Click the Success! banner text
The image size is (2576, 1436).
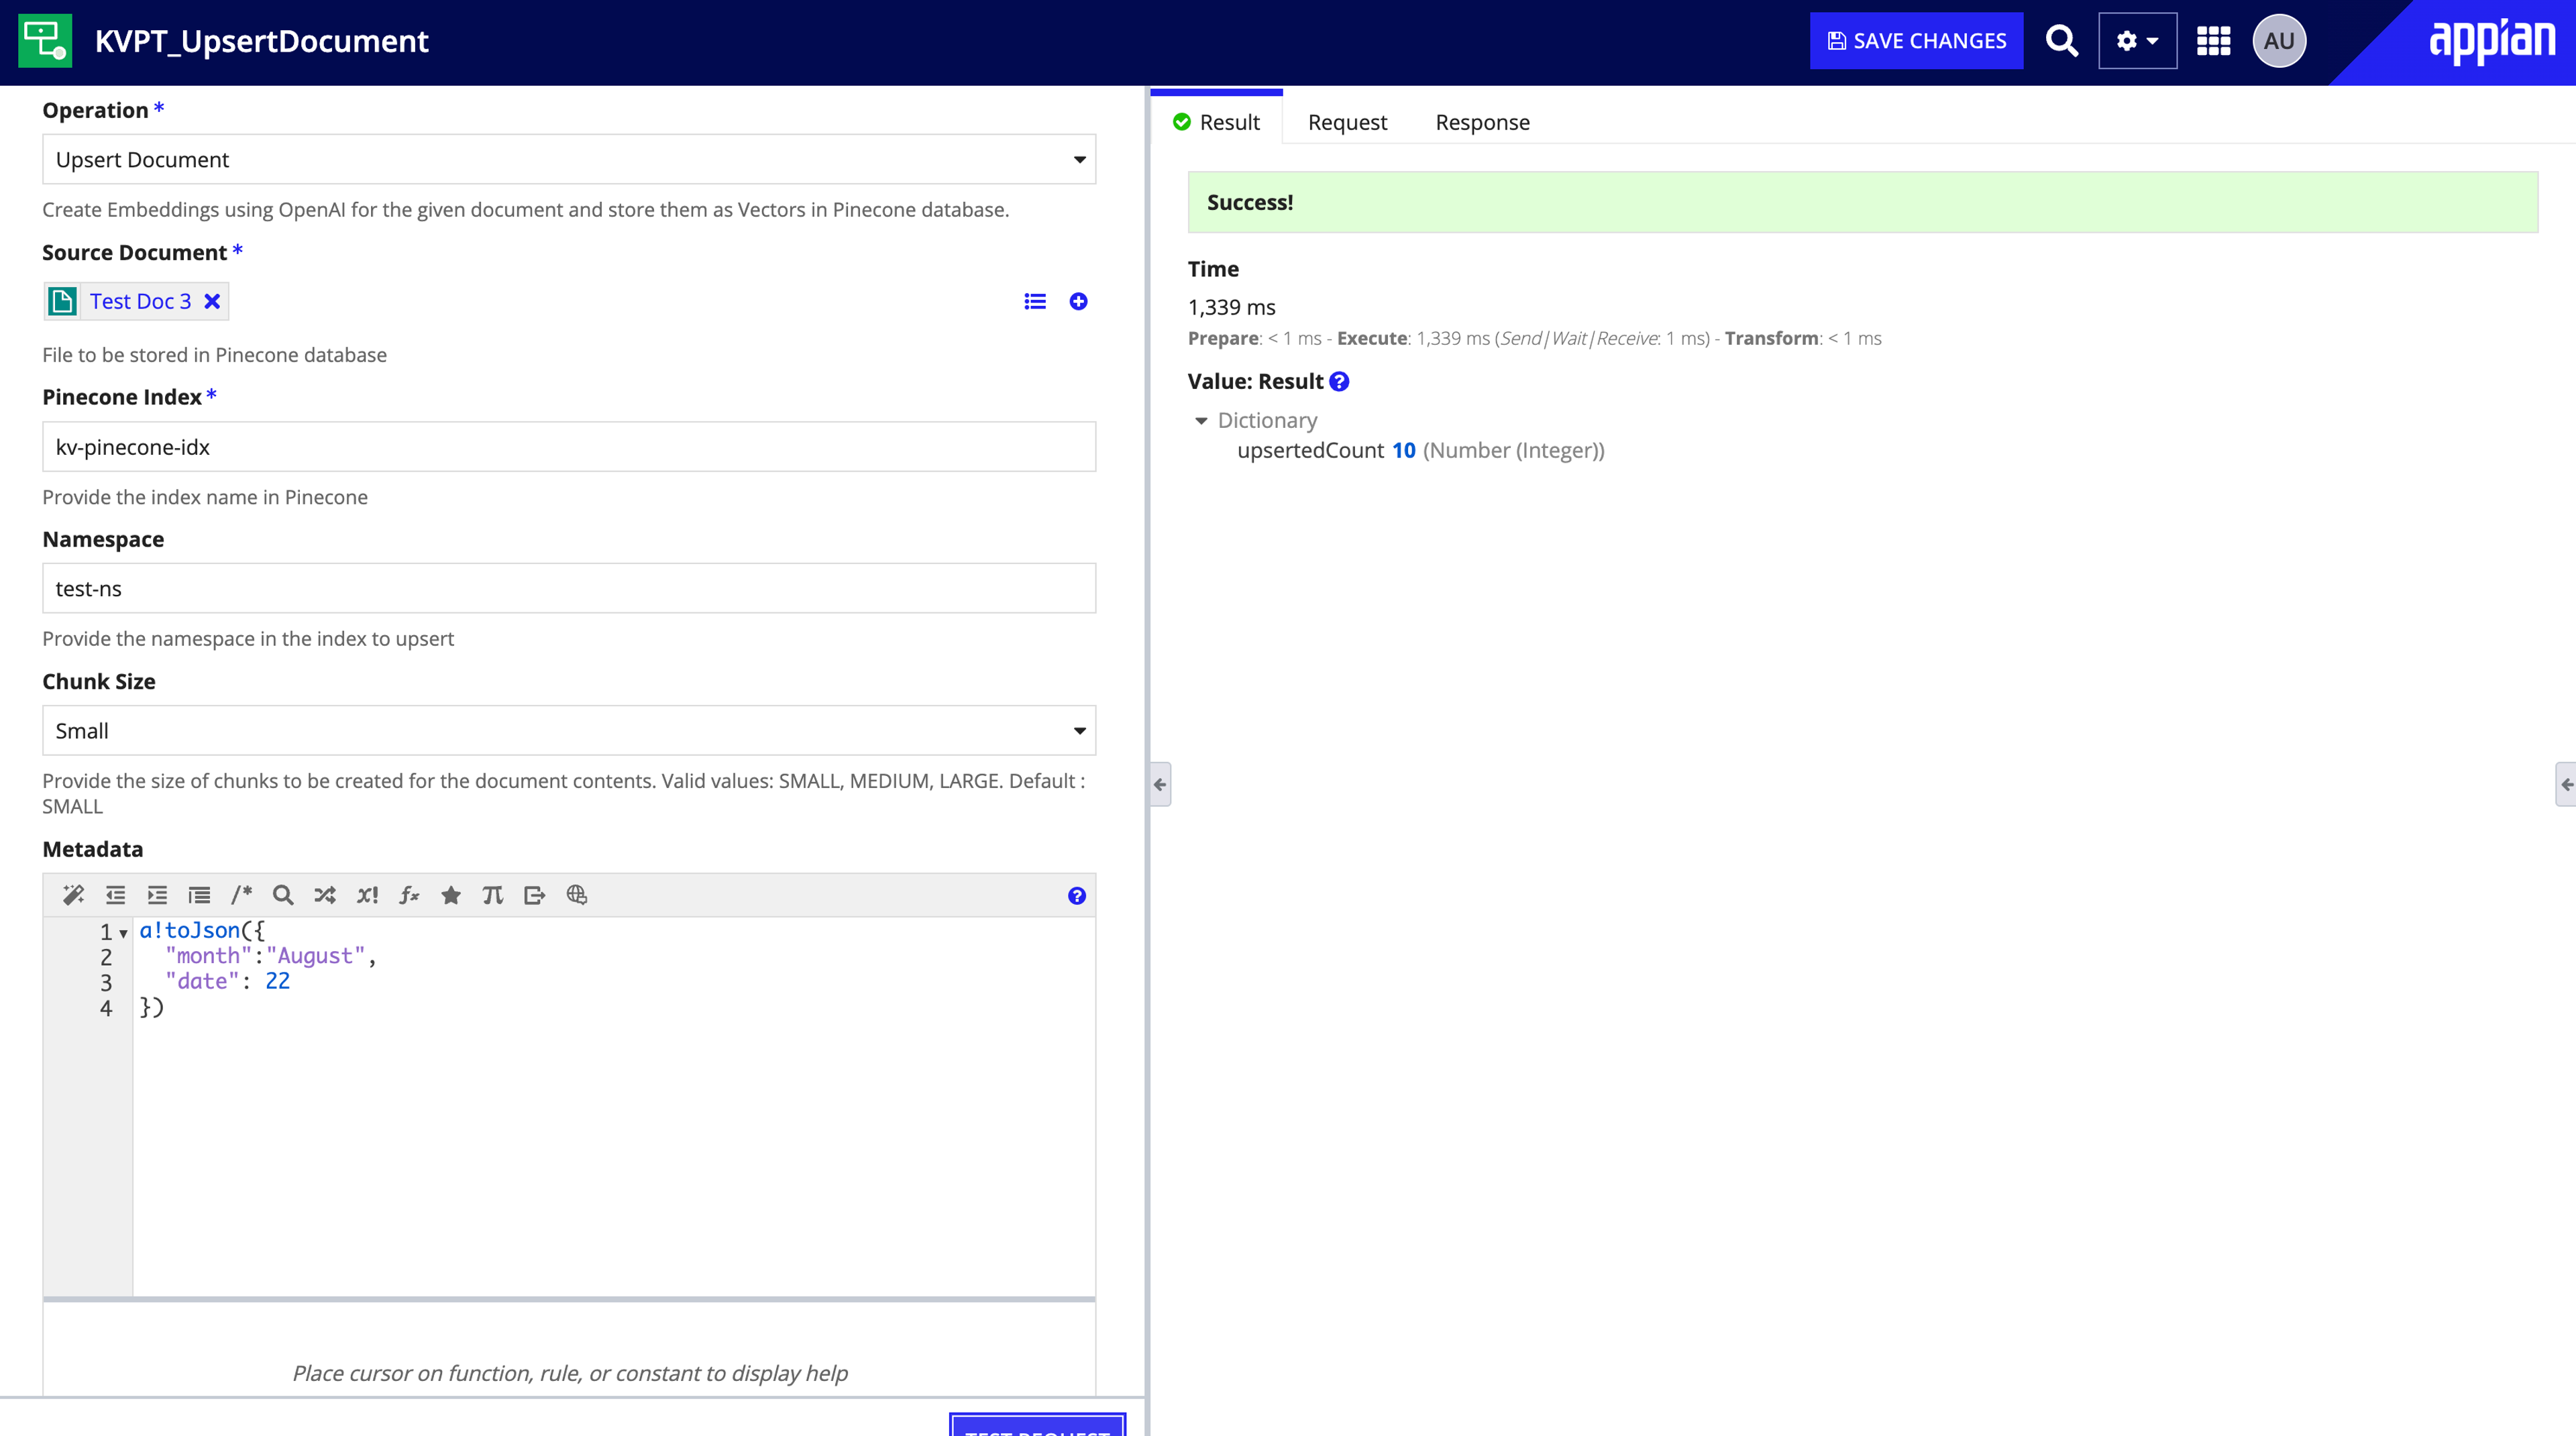[1249, 202]
